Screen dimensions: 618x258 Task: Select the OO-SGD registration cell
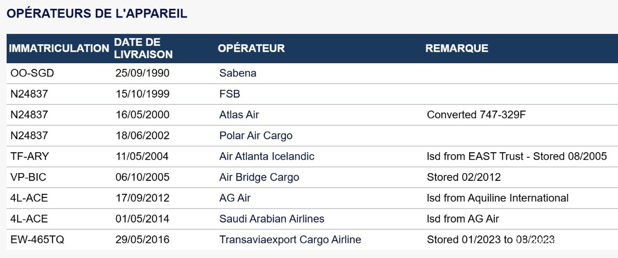coord(32,73)
